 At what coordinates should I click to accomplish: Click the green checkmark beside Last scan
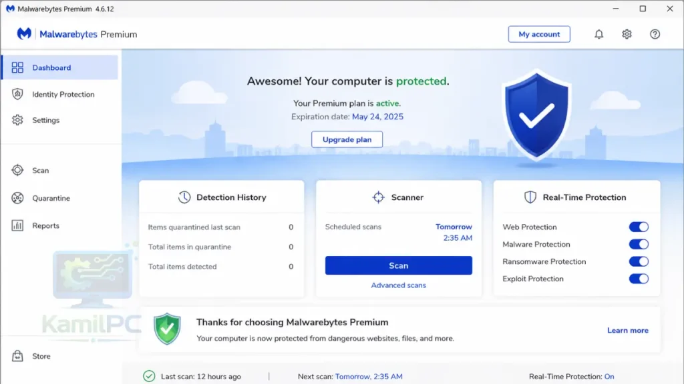pos(149,376)
